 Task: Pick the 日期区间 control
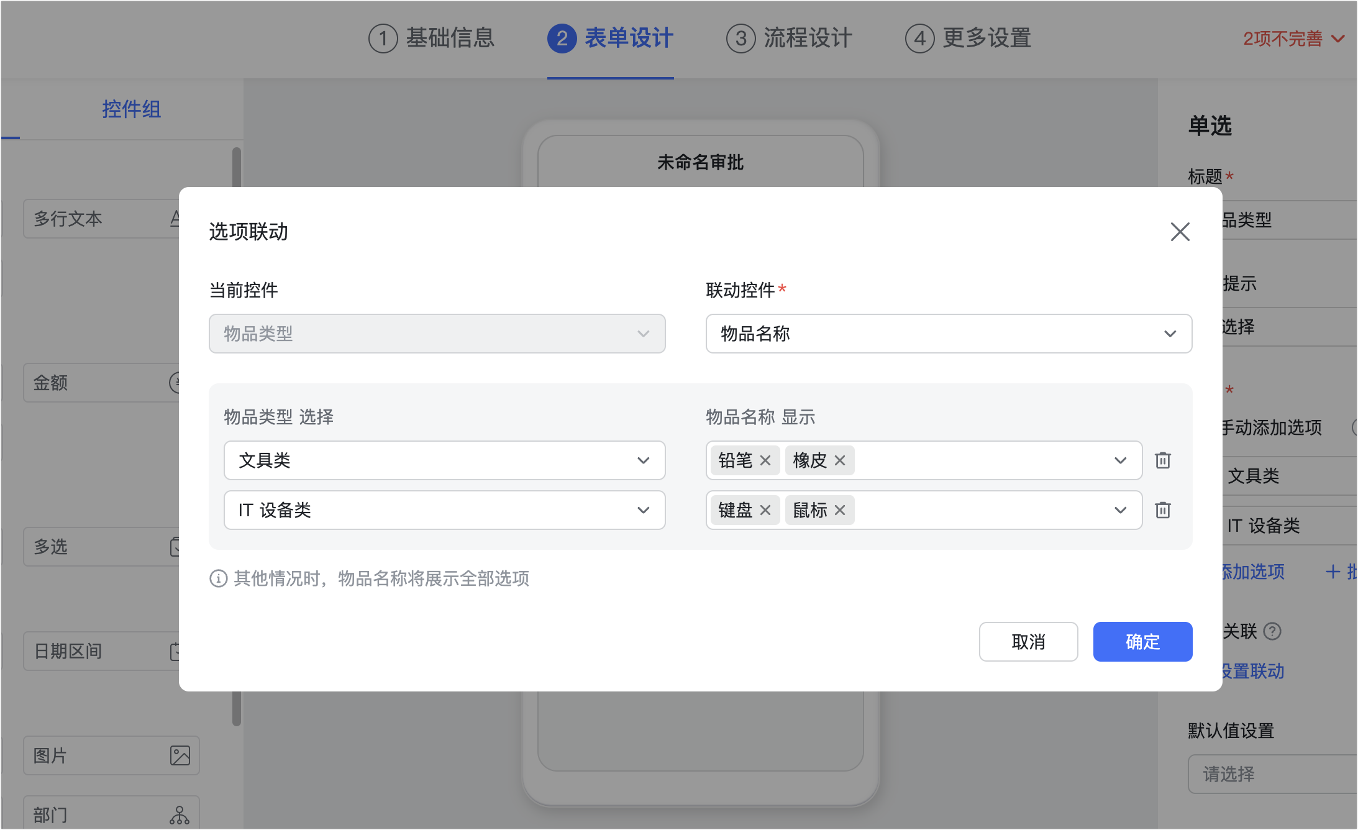[x=101, y=651]
